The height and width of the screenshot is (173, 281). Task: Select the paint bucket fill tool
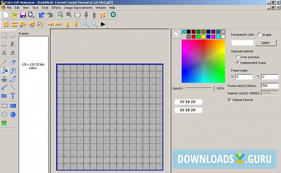4,70
